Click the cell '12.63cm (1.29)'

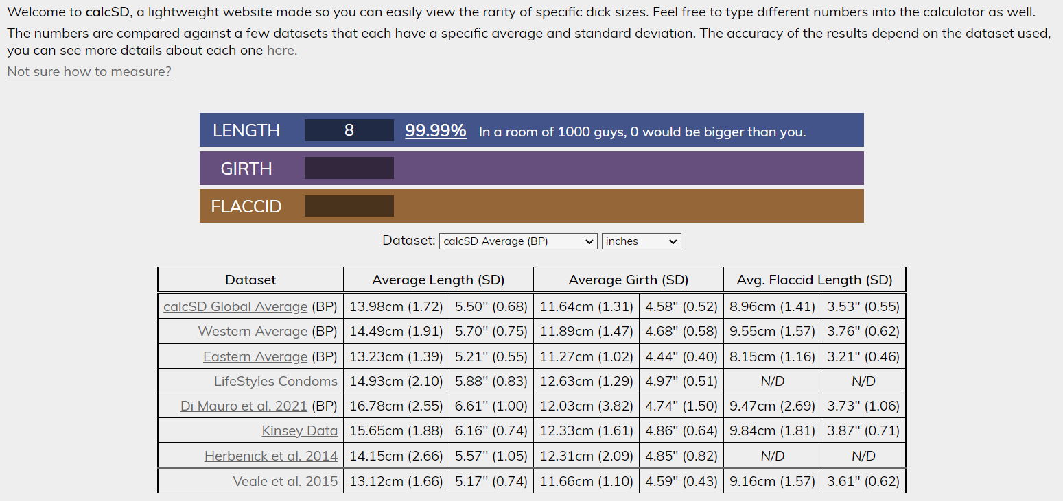tap(587, 381)
